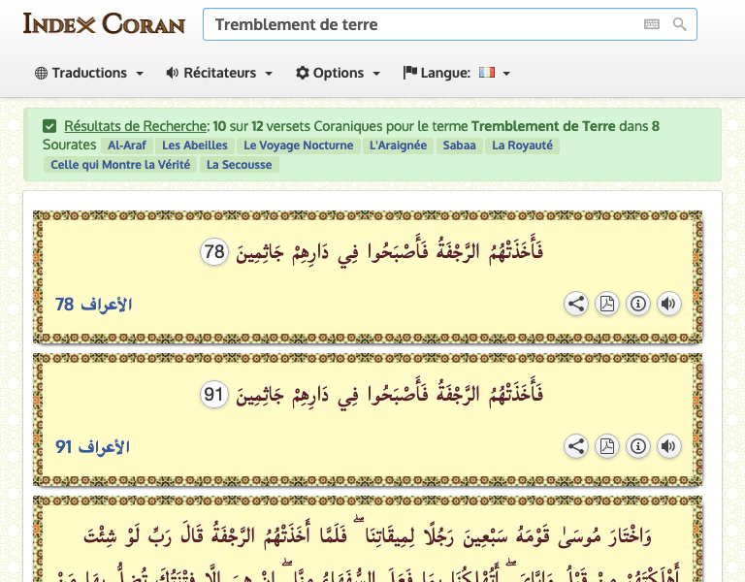
Task: Open the Résultats de Recherche link
Action: 136,126
